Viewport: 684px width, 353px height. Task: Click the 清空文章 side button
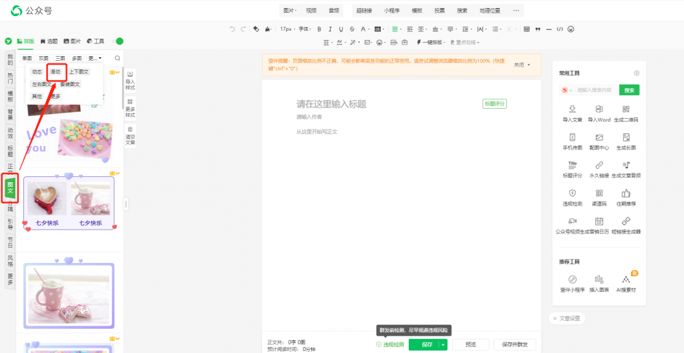coord(130,135)
